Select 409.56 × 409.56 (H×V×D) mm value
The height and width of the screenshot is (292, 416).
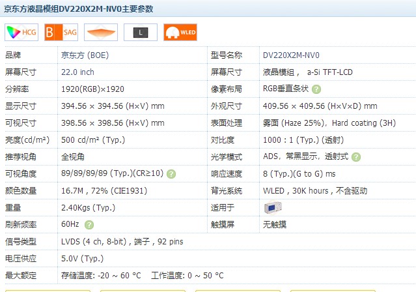320,106
